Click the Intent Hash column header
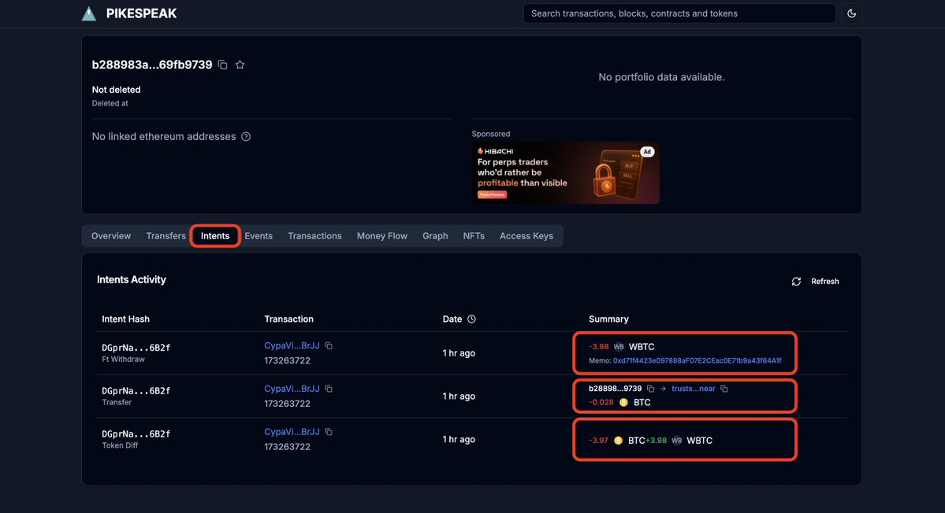The width and height of the screenshot is (945, 513). point(125,319)
